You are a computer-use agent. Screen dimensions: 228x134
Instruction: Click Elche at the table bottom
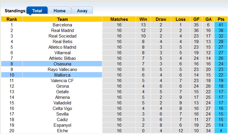(62, 131)
